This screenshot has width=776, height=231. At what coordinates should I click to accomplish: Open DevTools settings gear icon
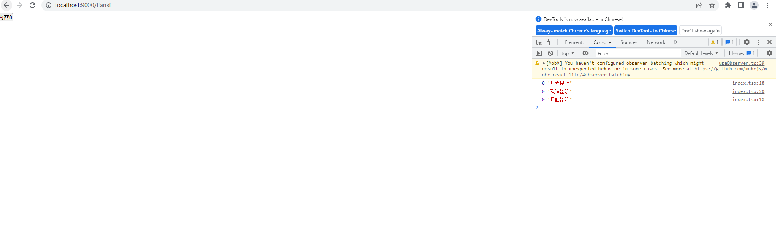(x=747, y=42)
